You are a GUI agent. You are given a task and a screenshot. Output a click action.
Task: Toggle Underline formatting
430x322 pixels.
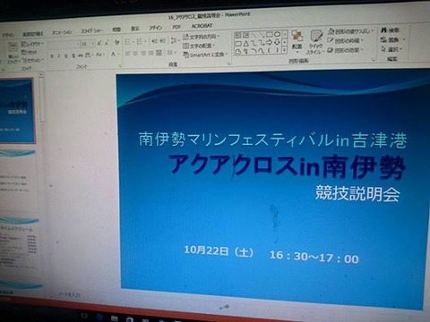click(x=66, y=55)
